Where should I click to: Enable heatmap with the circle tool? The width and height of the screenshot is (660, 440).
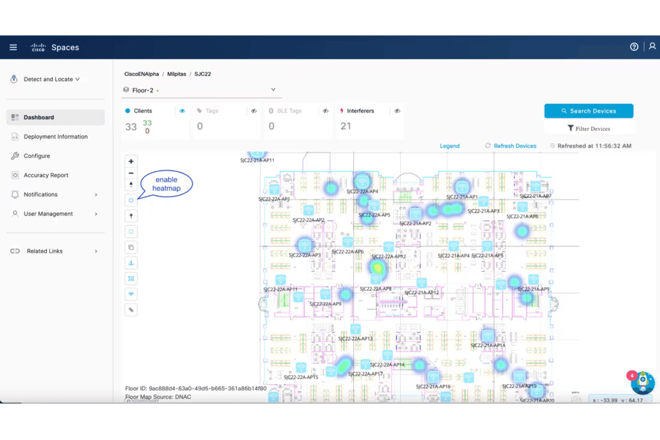pos(131,201)
